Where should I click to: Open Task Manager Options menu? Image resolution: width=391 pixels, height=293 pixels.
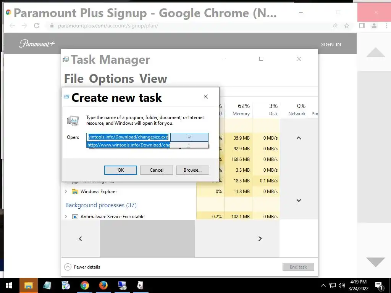[x=111, y=79]
